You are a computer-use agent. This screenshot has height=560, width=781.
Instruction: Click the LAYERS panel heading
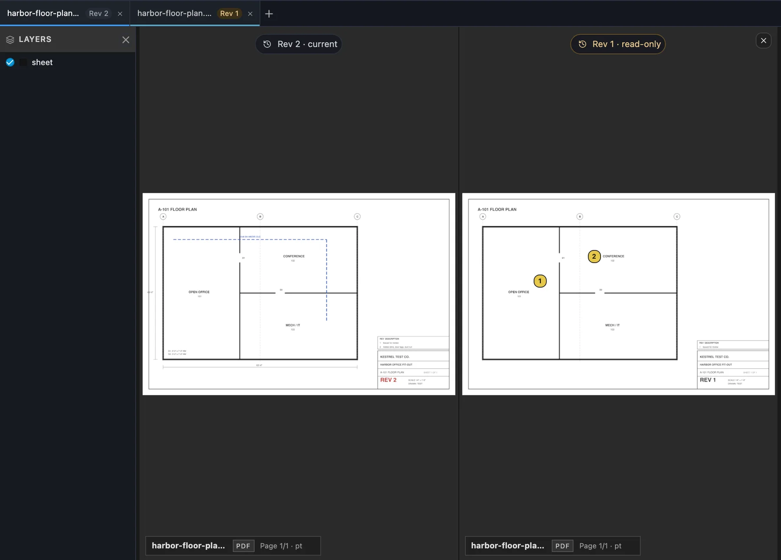[35, 39]
